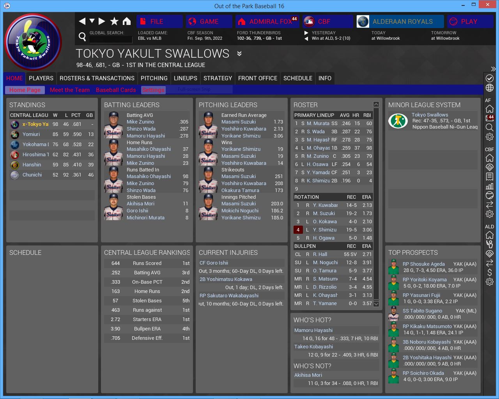Switch to the PLAYERS tab

[x=41, y=78]
